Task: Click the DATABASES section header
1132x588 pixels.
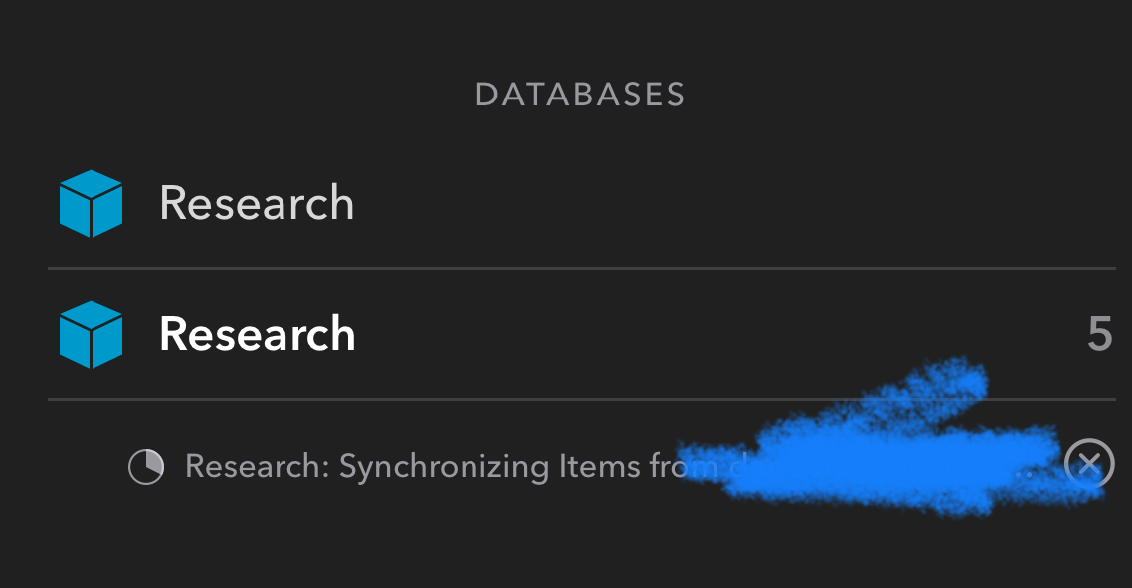Action: 581,95
